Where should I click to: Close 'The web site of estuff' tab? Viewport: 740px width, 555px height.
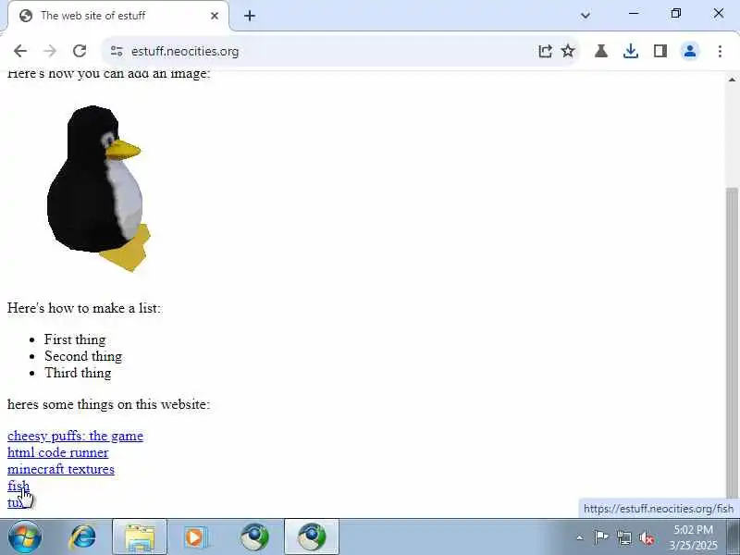pyautogui.click(x=215, y=16)
